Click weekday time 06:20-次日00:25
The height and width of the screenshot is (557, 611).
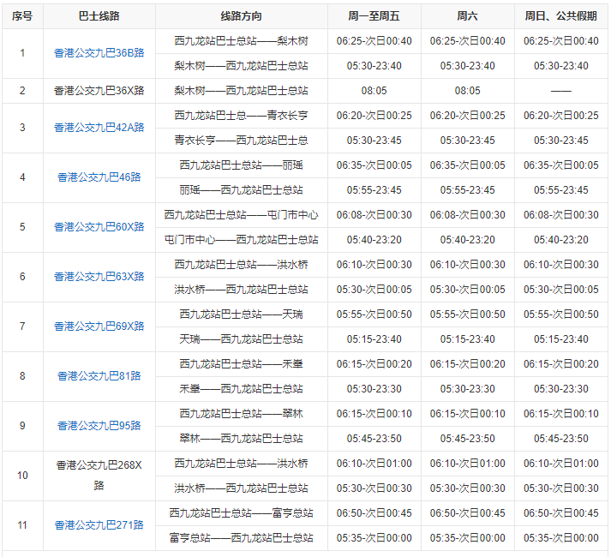coord(374,116)
